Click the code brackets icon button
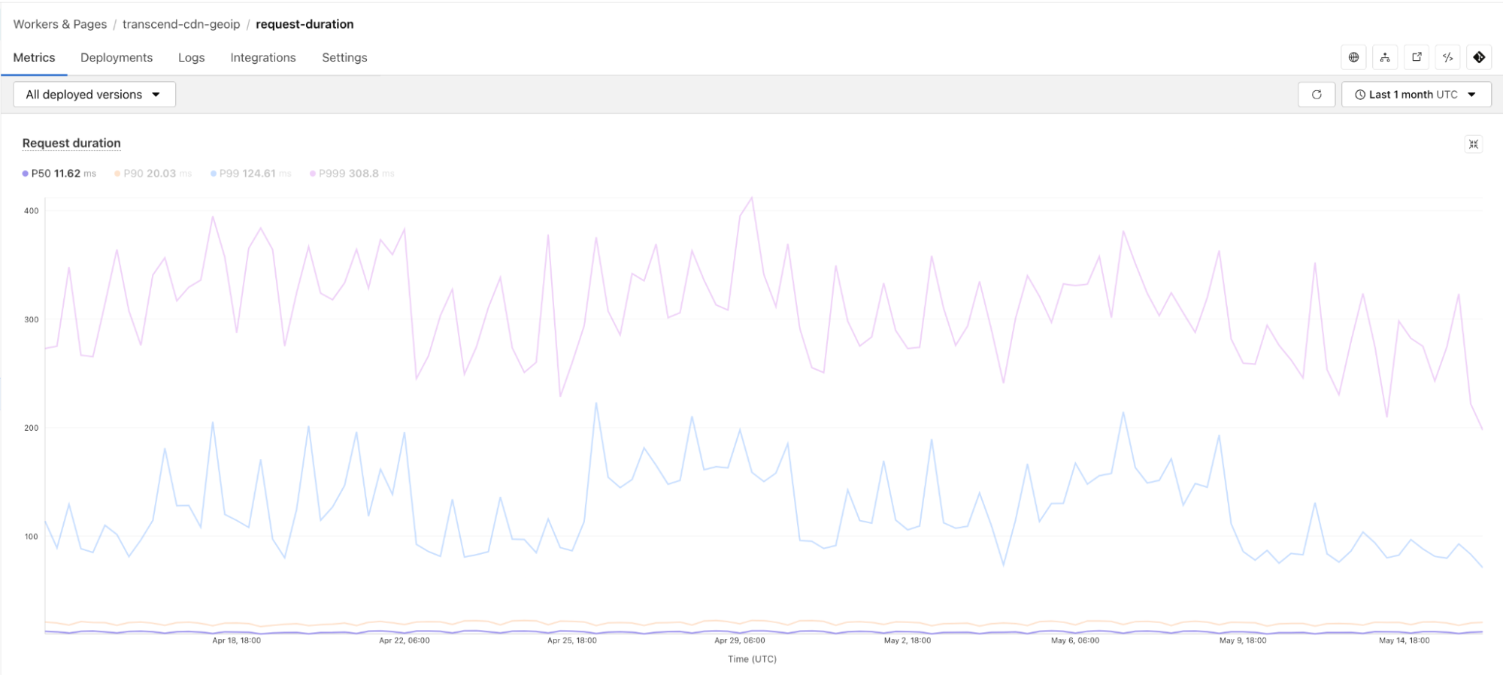This screenshot has height=675, width=1503. click(1448, 57)
